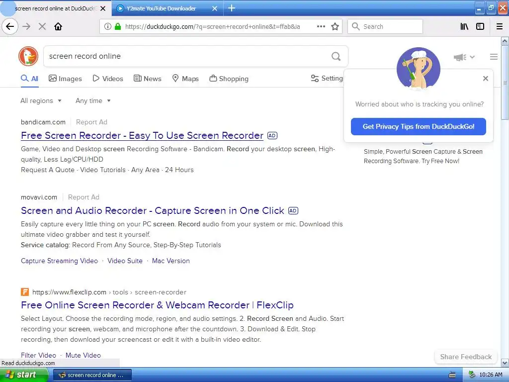Open the All regions dropdown
This screenshot has height=382, width=509.
pyautogui.click(x=41, y=100)
